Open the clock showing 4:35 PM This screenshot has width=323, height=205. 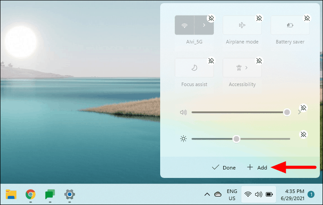pos(292,195)
